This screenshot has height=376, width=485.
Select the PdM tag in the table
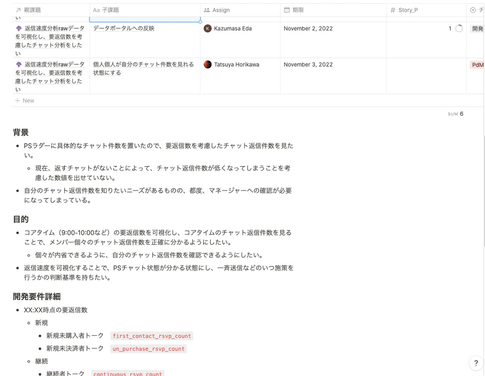(x=478, y=64)
